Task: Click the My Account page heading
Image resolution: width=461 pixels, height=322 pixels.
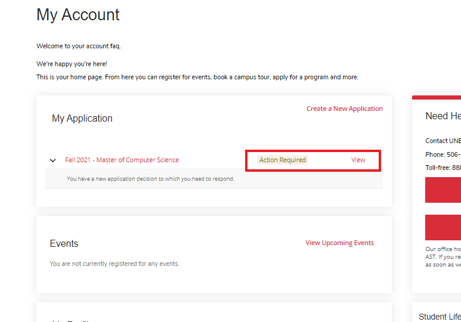Action: [x=78, y=14]
